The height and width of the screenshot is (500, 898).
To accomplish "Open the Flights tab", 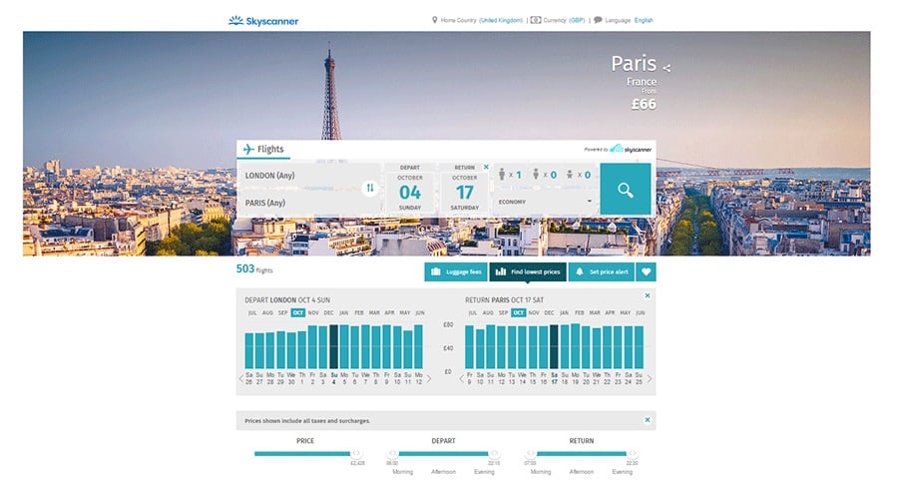I will (264, 150).
